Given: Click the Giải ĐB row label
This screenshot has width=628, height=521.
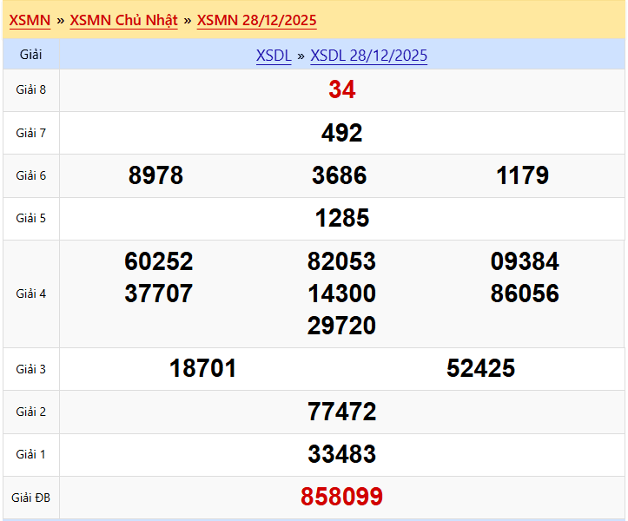Looking at the screenshot, I should [x=31, y=498].
